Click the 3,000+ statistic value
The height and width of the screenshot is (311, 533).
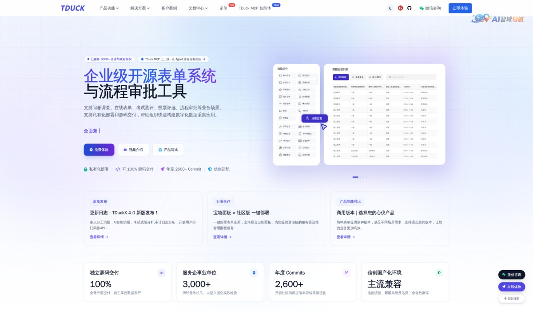[196, 284]
